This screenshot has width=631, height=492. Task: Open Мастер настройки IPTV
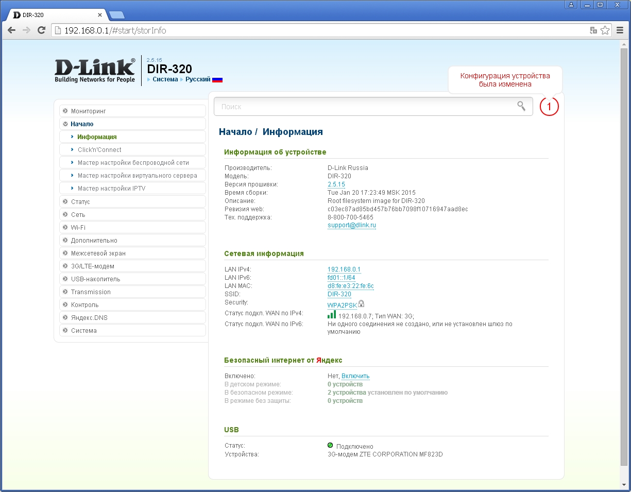132,188
